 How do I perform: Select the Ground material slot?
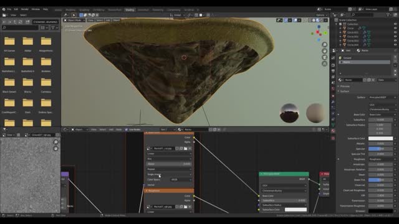click(364, 58)
